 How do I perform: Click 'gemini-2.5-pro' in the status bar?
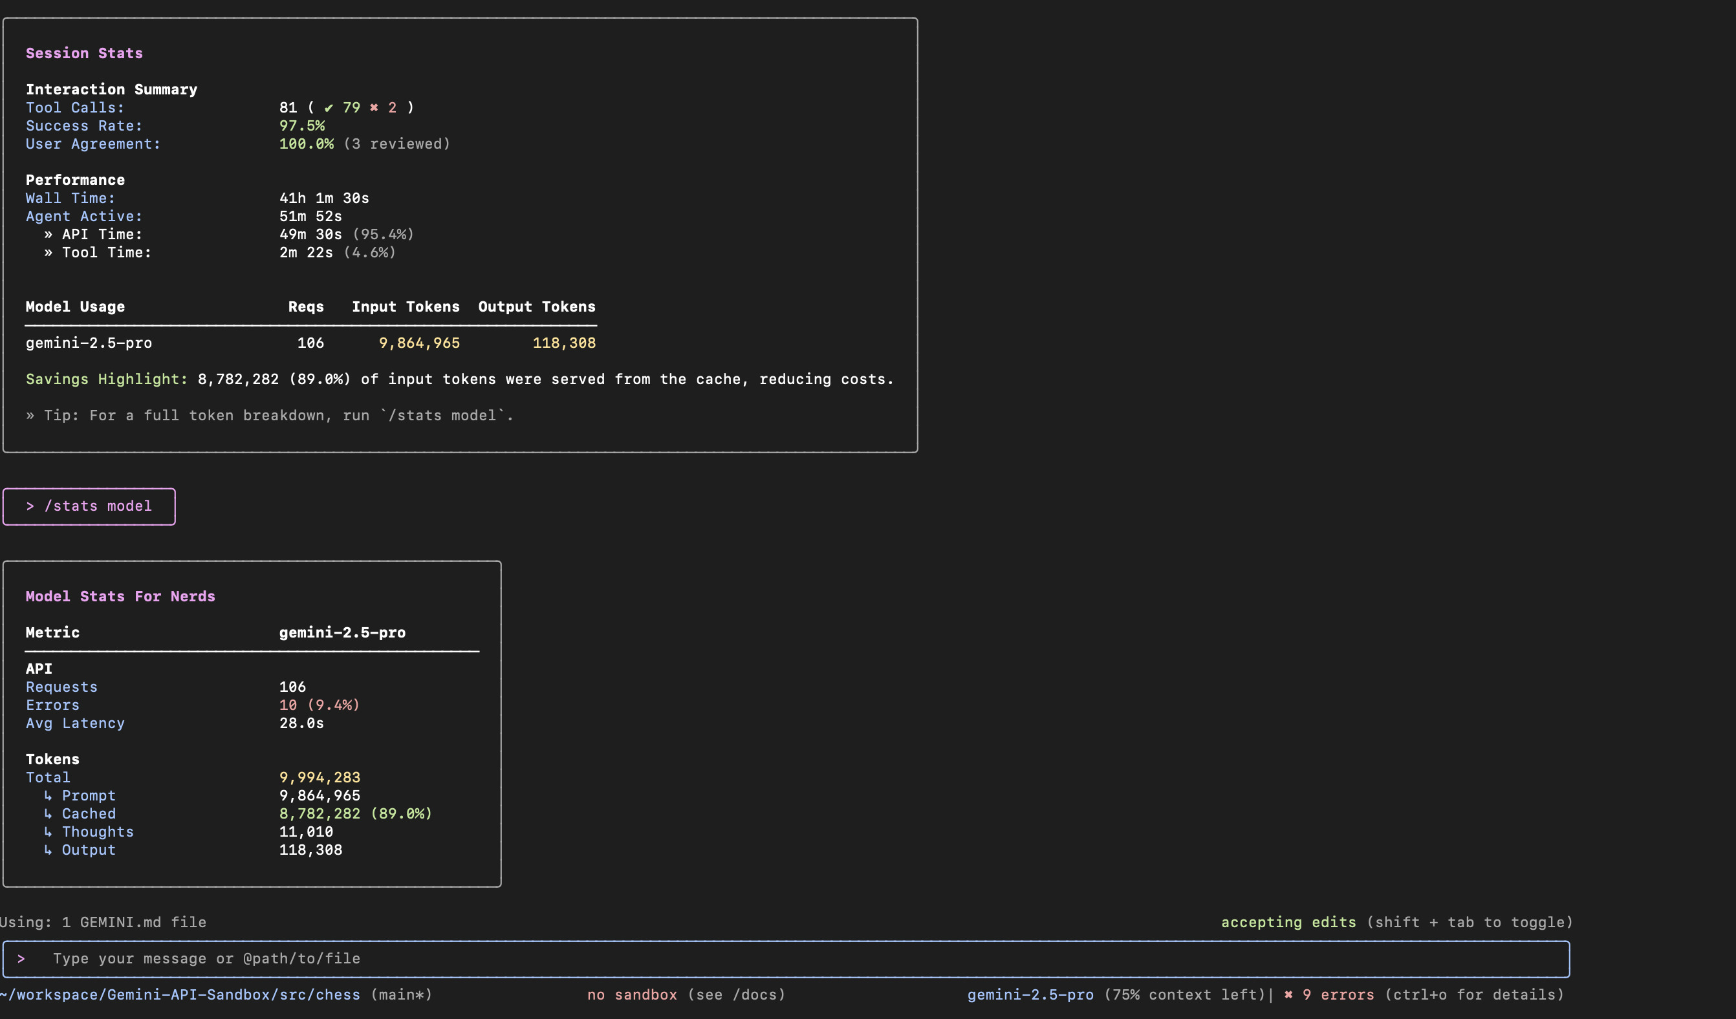tap(1030, 995)
